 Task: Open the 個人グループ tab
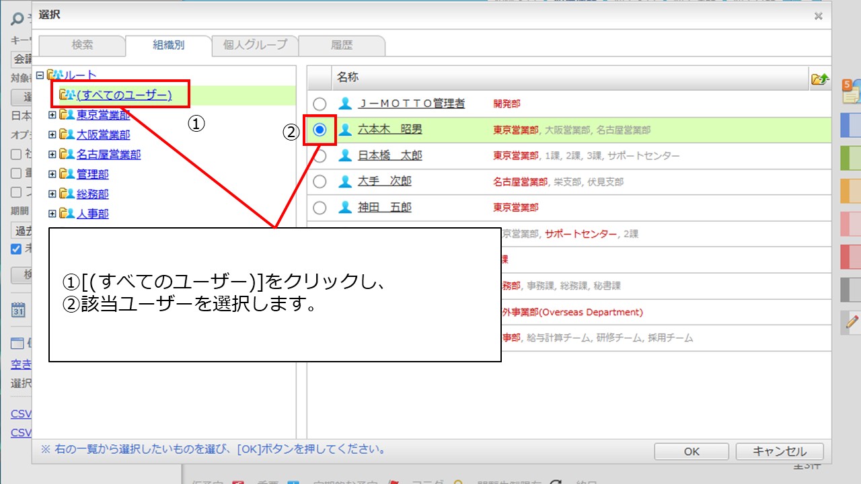pyautogui.click(x=255, y=45)
